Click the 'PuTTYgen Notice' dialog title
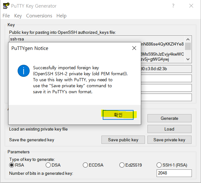The height and width of the screenshot is (183, 201). pyautogui.click(x=30, y=48)
